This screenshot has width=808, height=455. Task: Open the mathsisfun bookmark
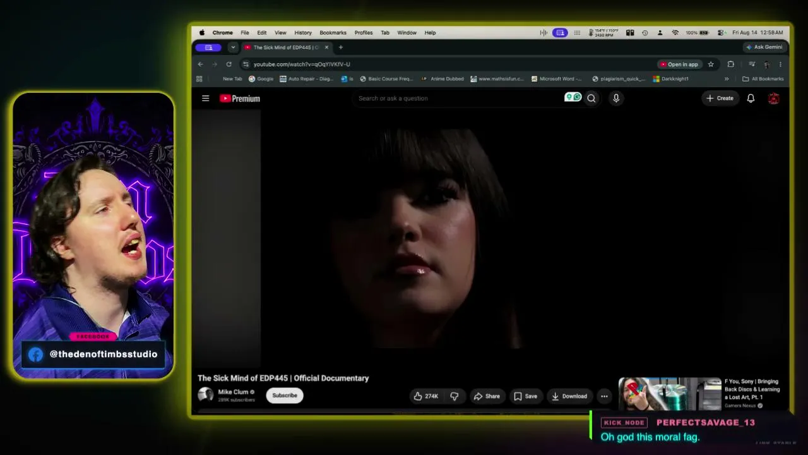[497, 79]
